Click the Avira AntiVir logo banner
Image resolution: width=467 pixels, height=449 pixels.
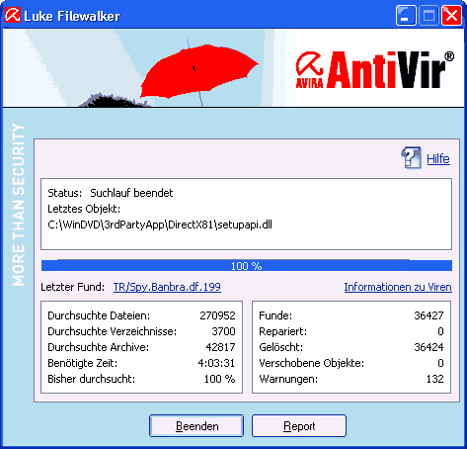(375, 69)
